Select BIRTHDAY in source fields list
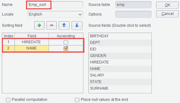Image resolution: width=180 pixels, height=103 pixels. (120, 36)
